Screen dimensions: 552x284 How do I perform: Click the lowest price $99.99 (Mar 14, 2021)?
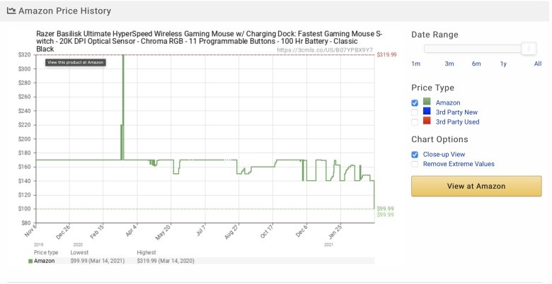coord(98,261)
